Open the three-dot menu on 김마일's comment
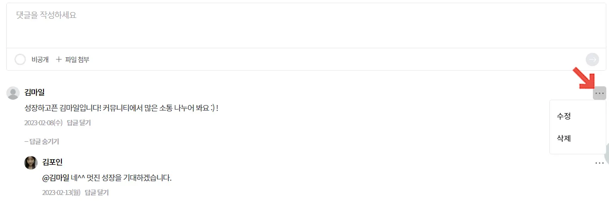This screenshot has height=212, width=609. coord(600,93)
